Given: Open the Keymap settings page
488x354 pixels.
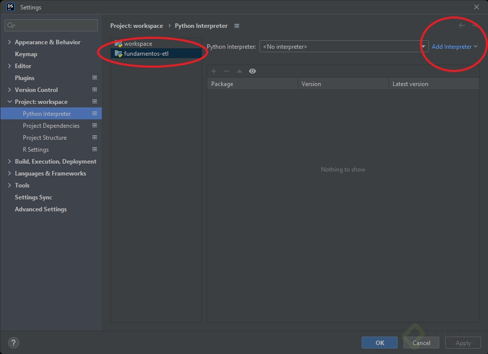Looking at the screenshot, I should (26, 54).
